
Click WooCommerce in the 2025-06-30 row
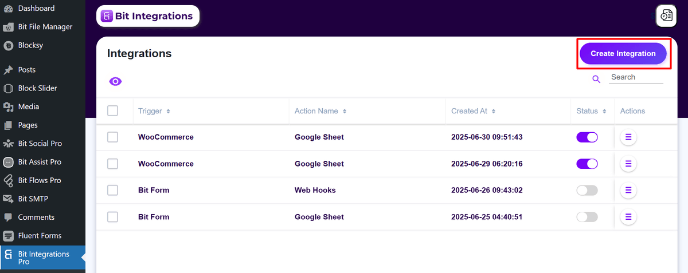(166, 137)
